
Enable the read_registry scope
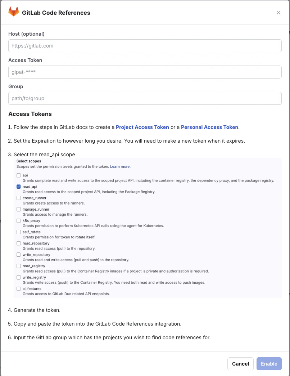coord(18,266)
